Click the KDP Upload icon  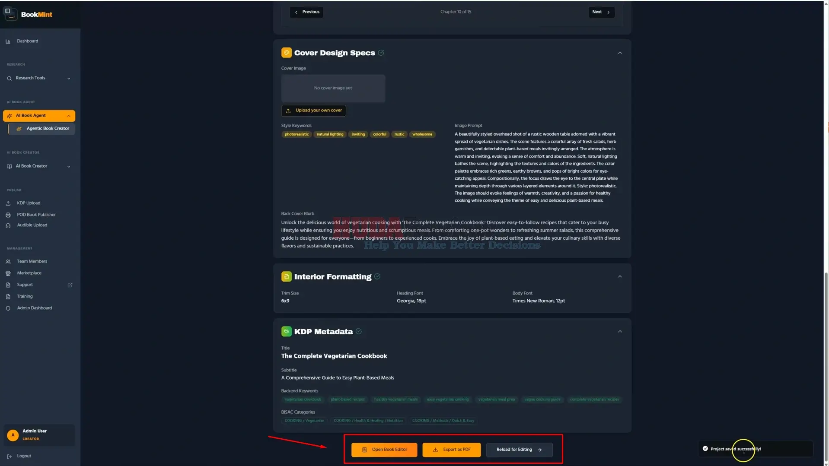click(x=8, y=203)
